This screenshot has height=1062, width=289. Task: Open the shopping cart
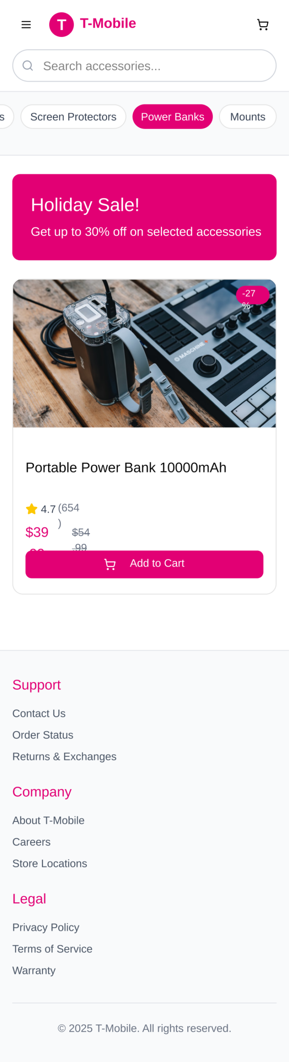point(262,25)
